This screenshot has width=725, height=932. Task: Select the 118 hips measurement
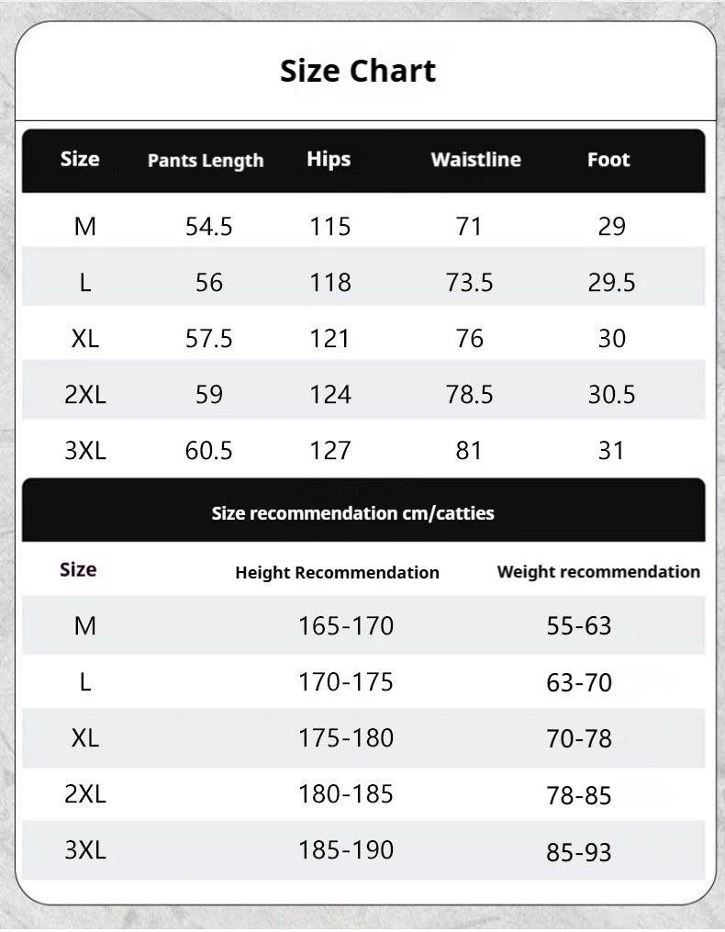point(330,282)
